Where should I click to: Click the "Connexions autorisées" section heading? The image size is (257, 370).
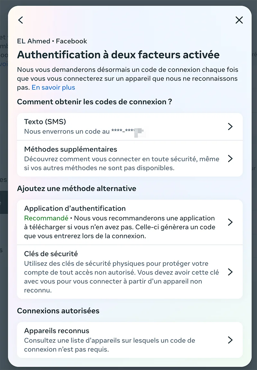point(58,311)
